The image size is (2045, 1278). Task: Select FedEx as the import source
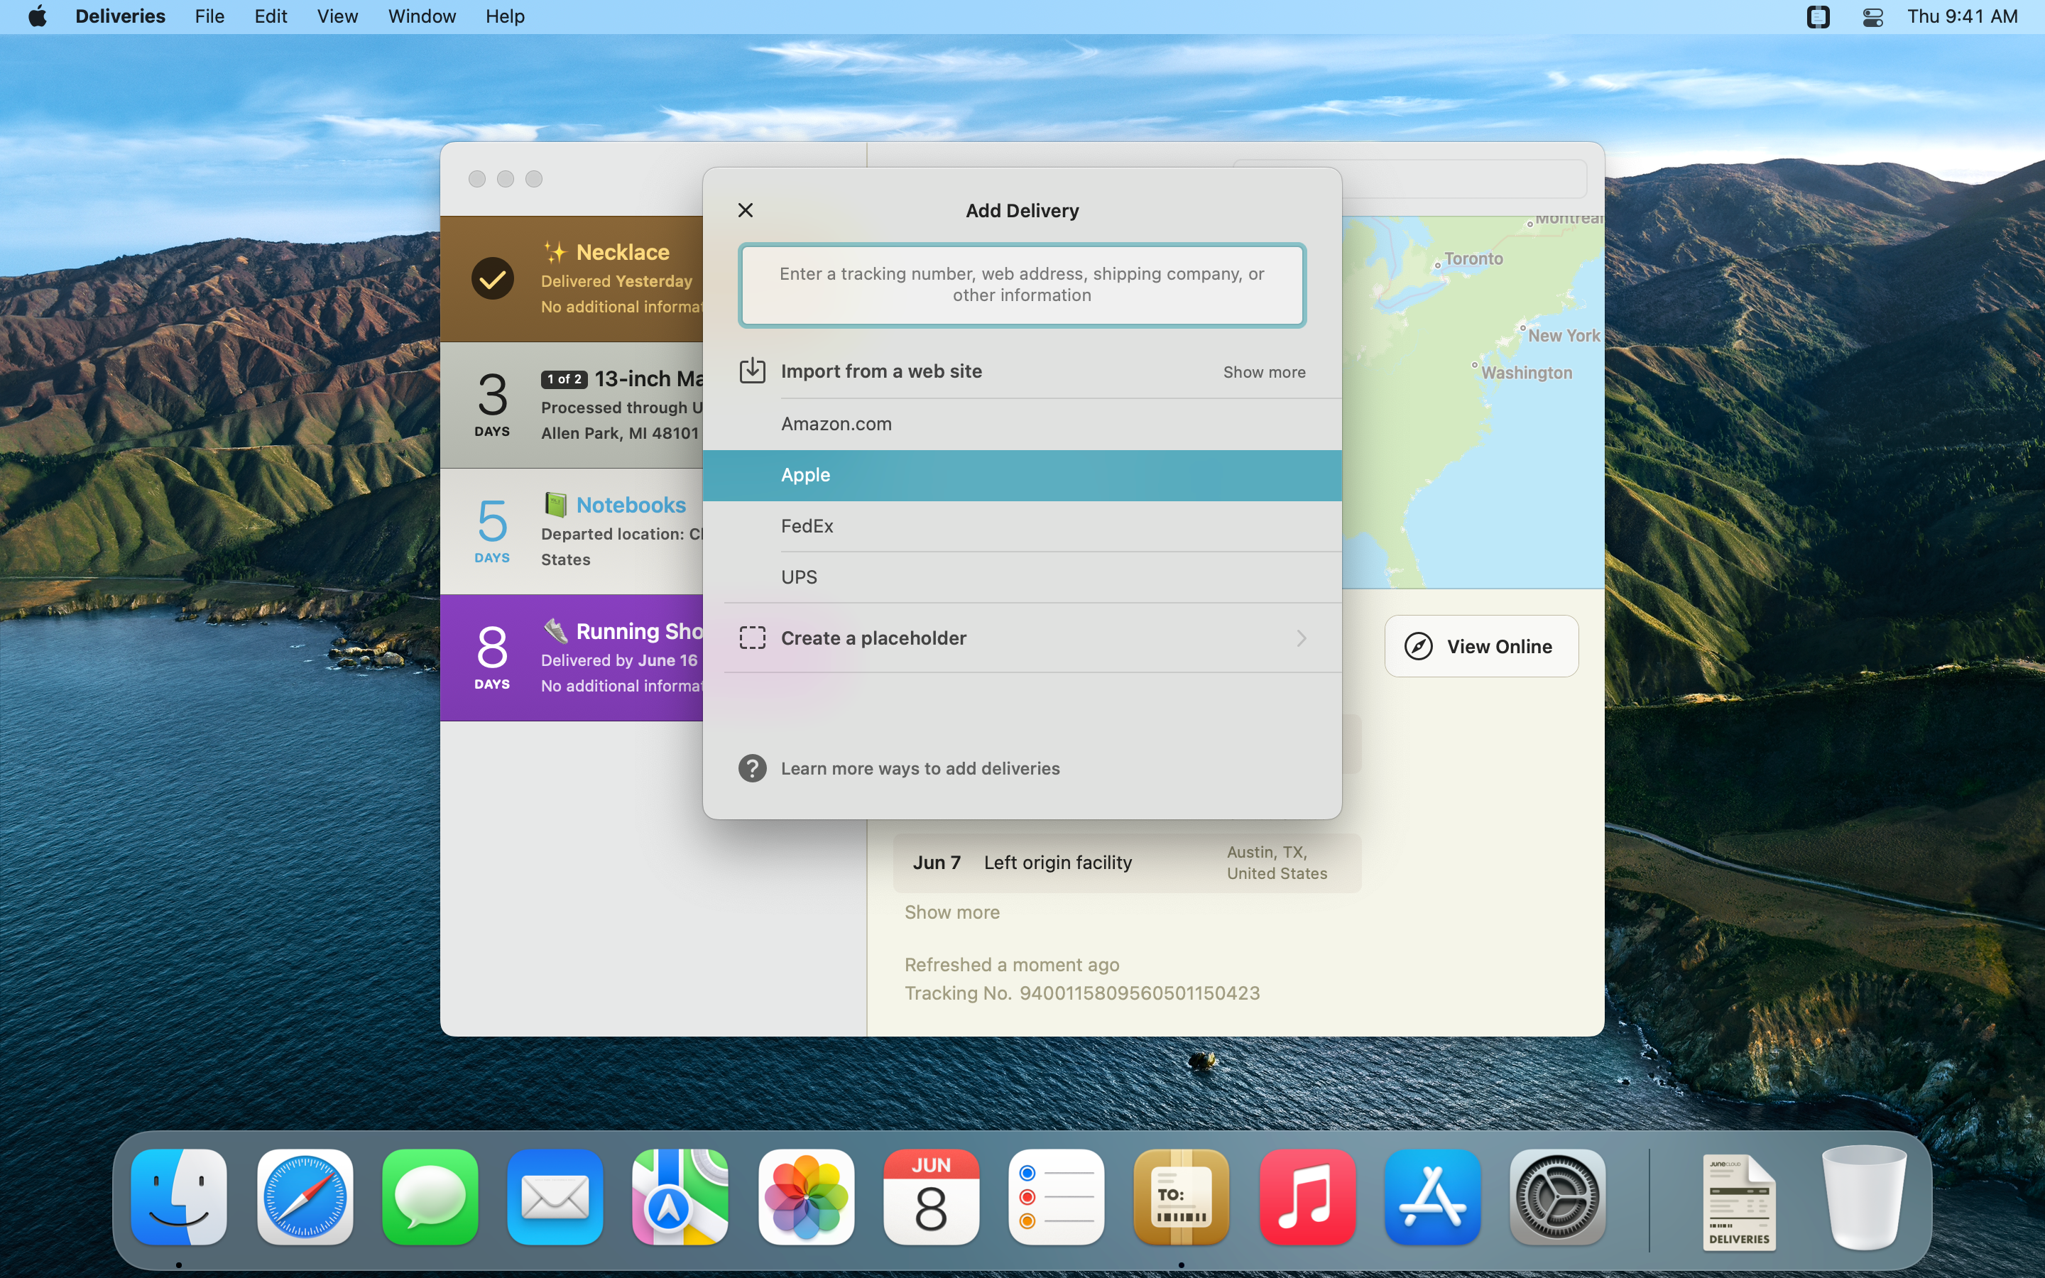coord(1022,525)
